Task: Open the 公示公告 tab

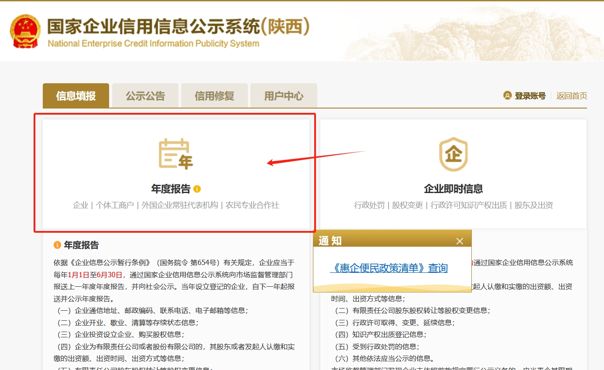Action: coord(145,96)
